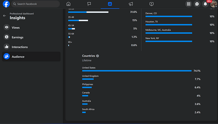The height and width of the screenshot is (124, 218).
Task: Click the 65+ age group label
Action: coord(70,42)
